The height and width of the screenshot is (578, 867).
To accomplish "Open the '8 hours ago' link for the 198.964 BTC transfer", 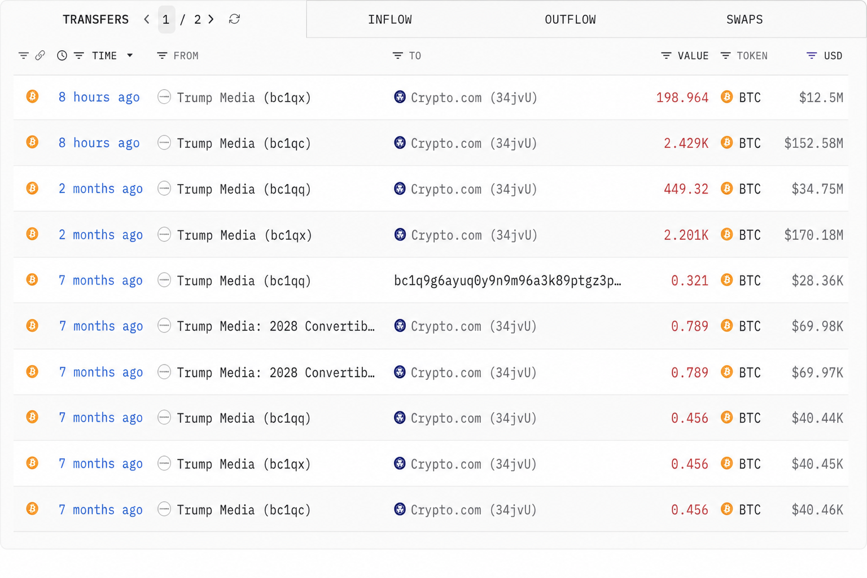I will [x=99, y=97].
